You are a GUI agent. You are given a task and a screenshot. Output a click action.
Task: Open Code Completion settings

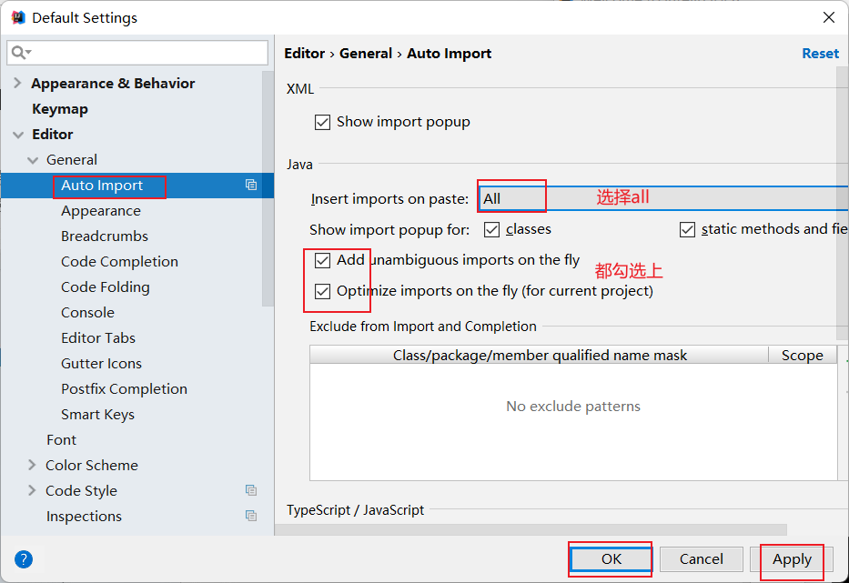[120, 261]
